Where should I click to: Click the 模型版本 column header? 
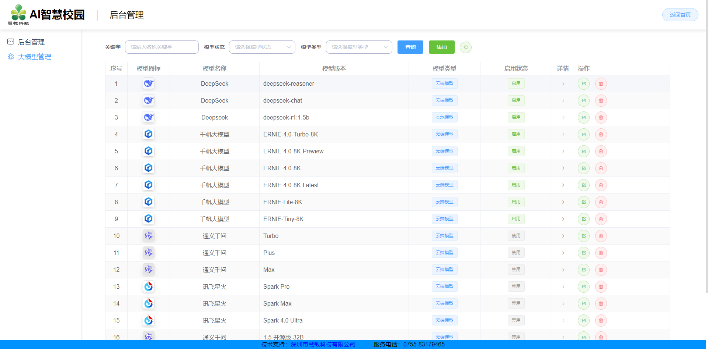[334, 68]
